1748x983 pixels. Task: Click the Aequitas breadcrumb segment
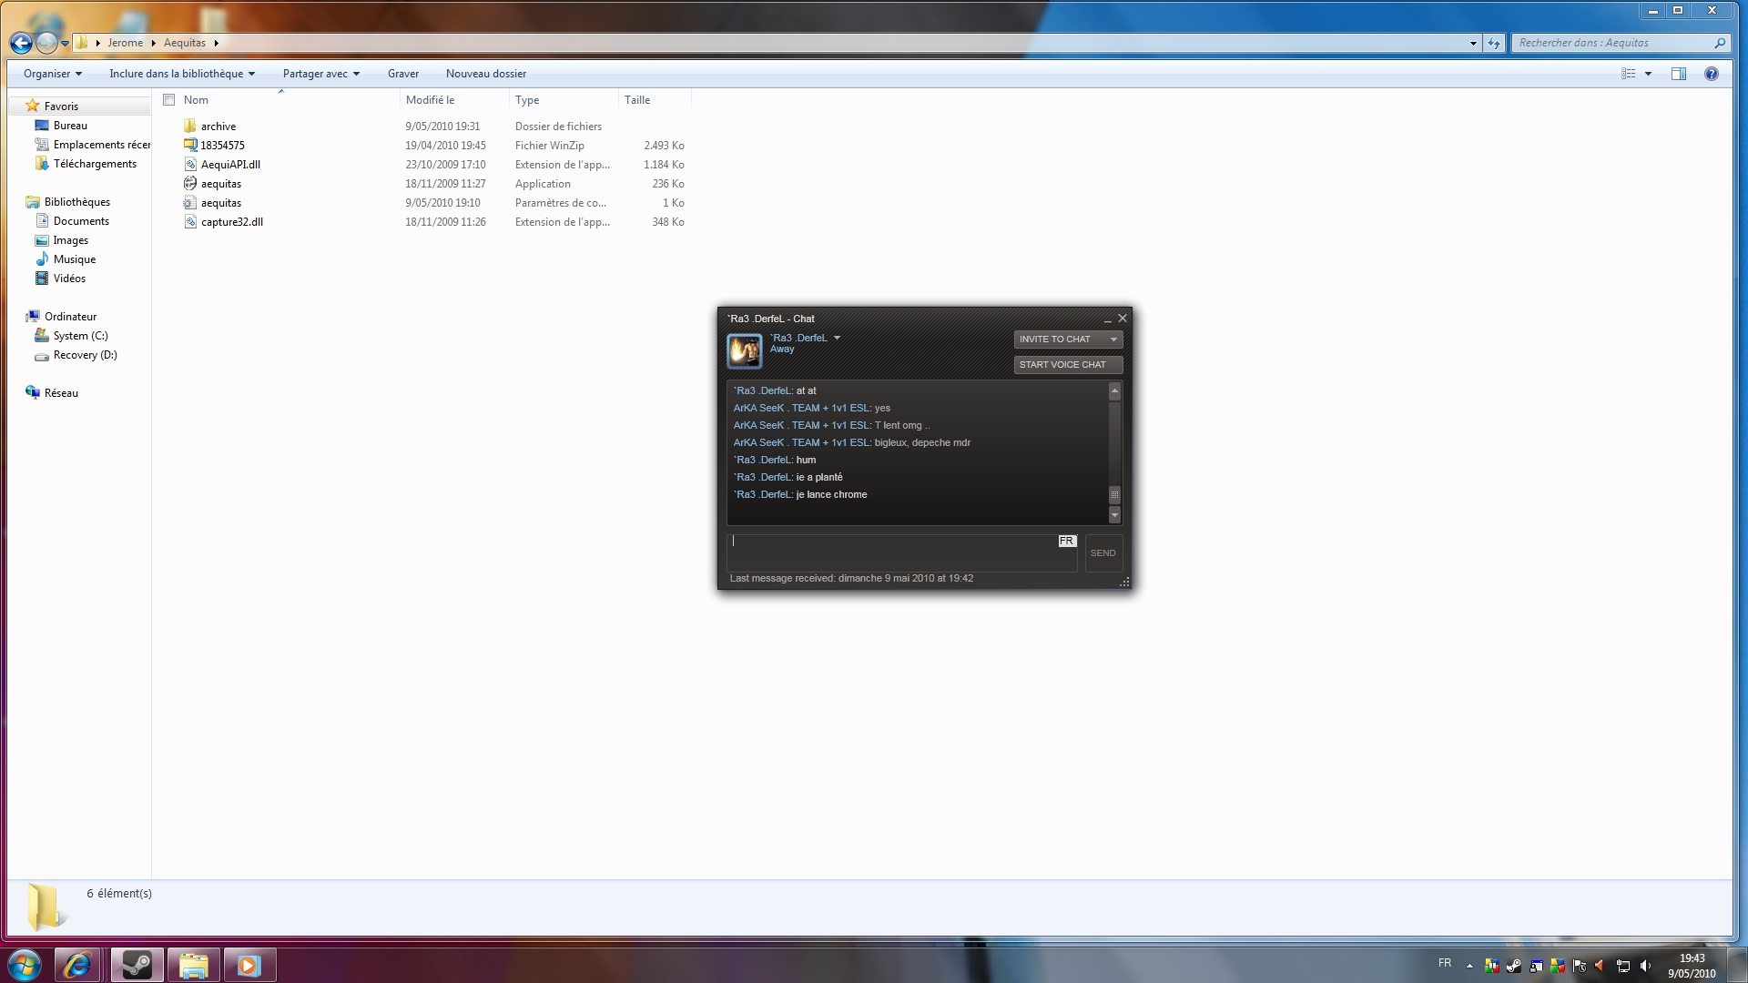coord(185,43)
